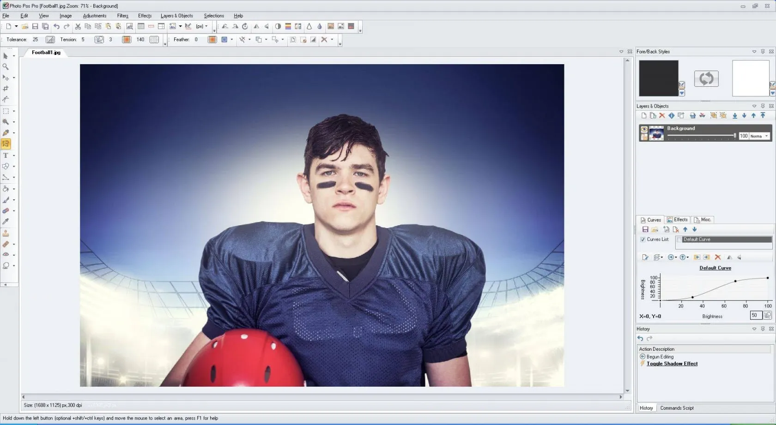
Task: Open the Adjustments menu
Action: point(95,16)
